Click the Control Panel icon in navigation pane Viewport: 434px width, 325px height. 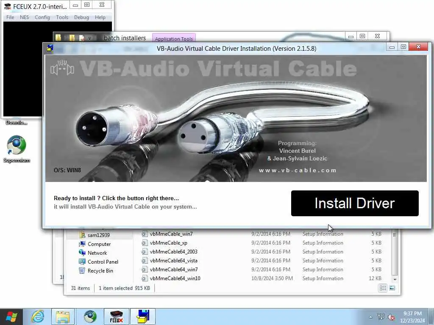[x=82, y=262]
